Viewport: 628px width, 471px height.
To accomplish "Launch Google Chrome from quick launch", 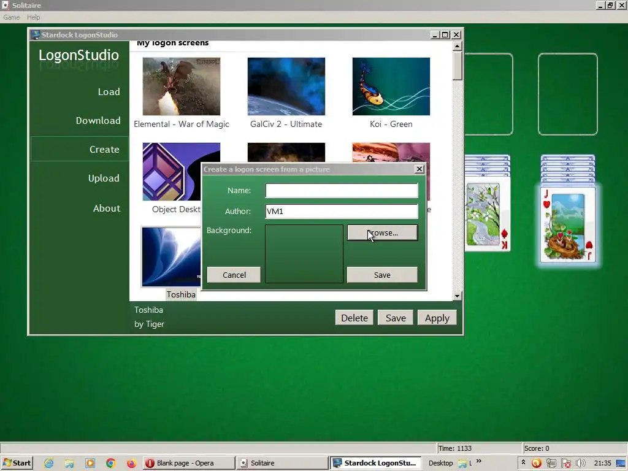I will 110,464.
